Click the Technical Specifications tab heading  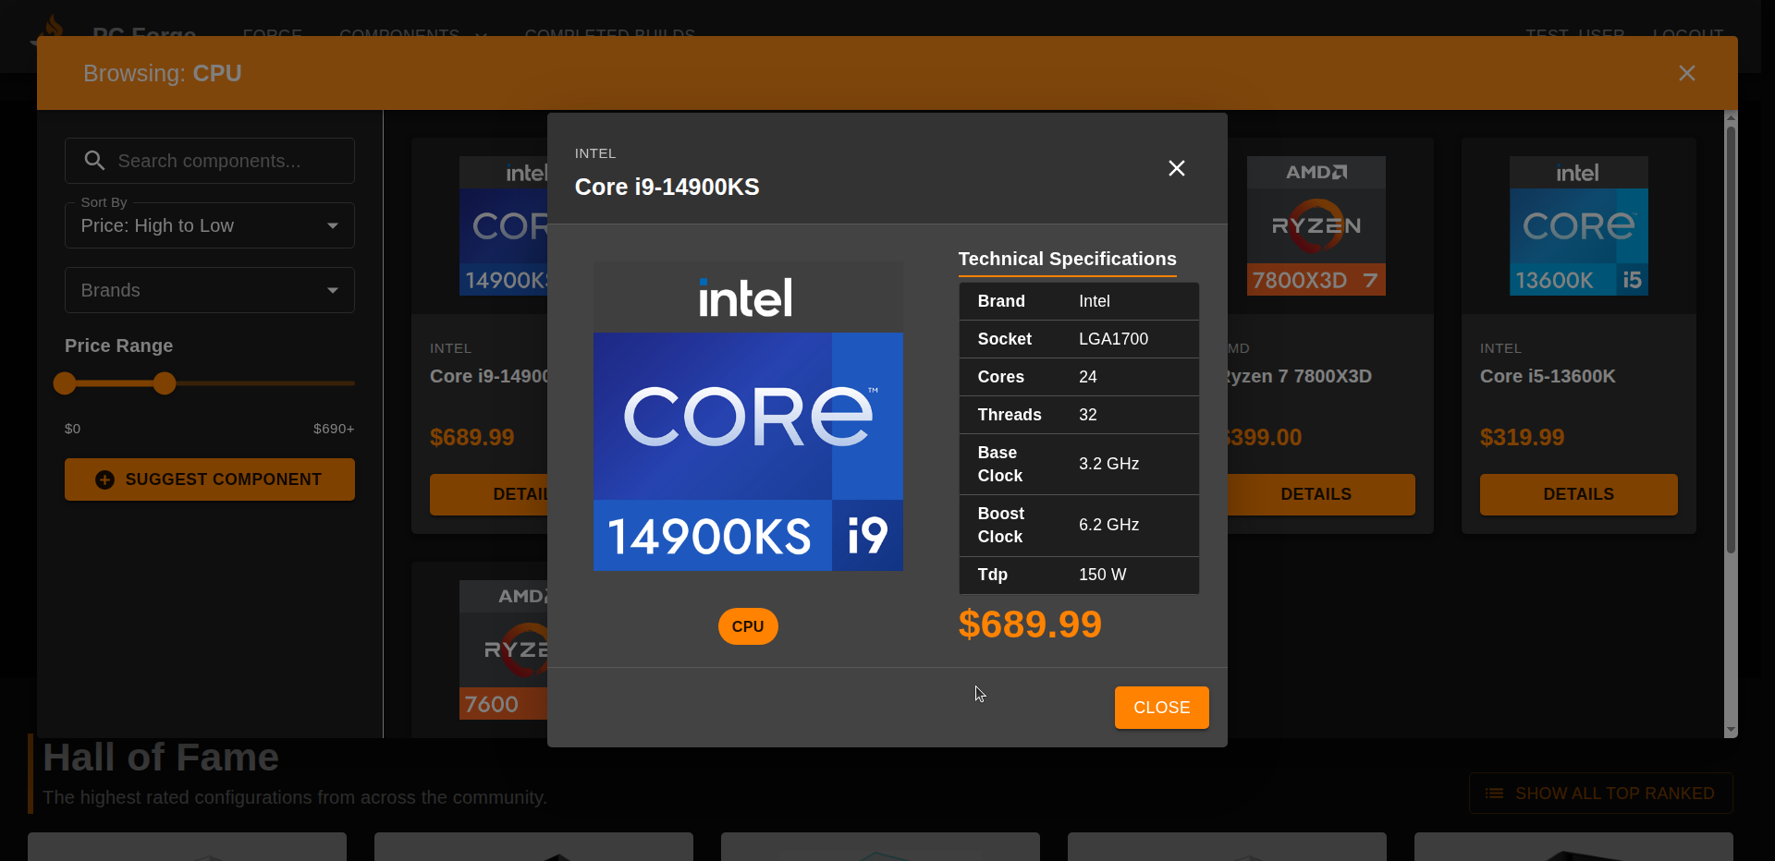pyautogui.click(x=1067, y=259)
